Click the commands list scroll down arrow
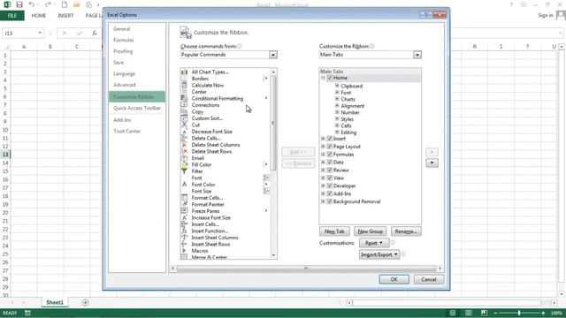The width and height of the screenshot is (566, 318). (273, 255)
